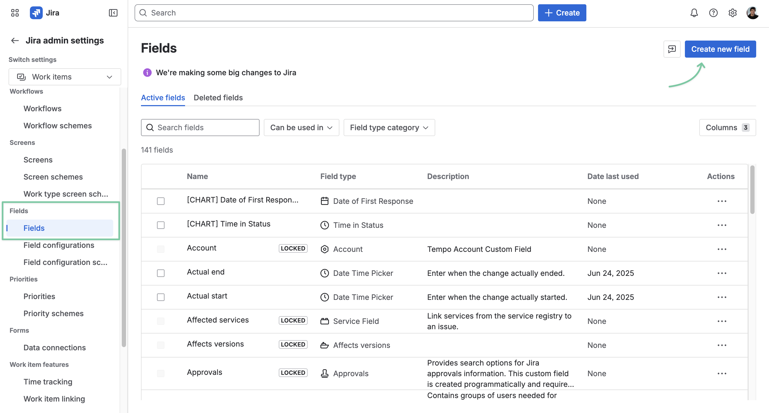Tick the checkbox for CHART Time in Status

[160, 225]
